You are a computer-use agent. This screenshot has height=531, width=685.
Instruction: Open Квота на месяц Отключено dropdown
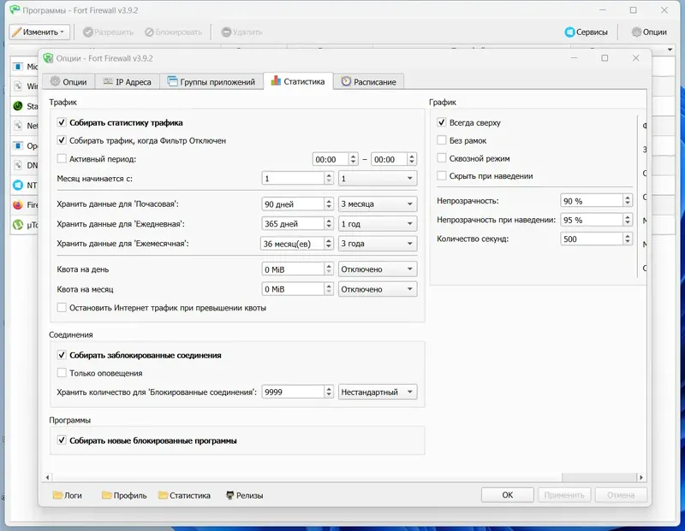point(378,289)
